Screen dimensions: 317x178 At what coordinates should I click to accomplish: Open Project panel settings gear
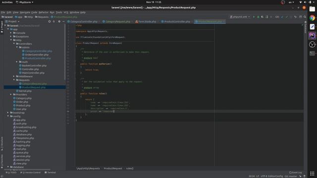coord(59,21)
